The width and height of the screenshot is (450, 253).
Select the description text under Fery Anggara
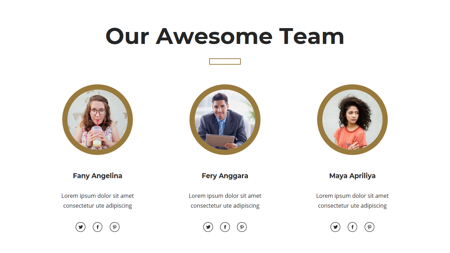pyautogui.click(x=225, y=201)
